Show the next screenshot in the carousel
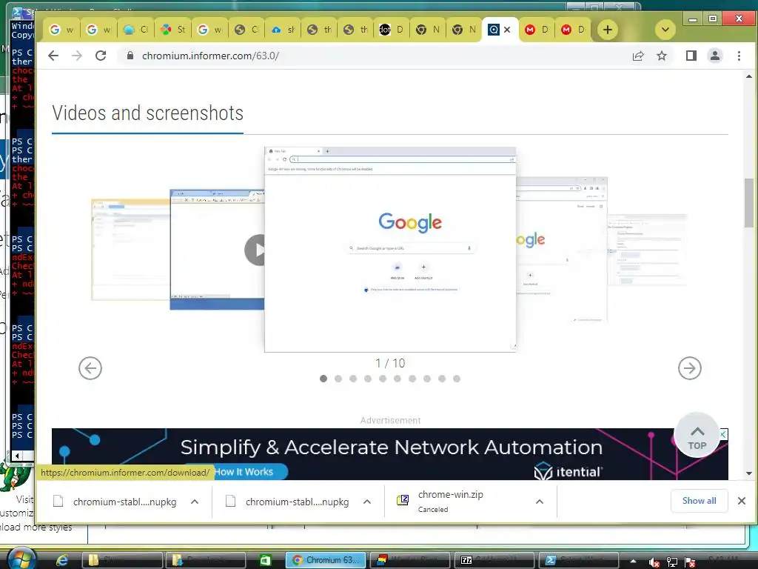 click(690, 368)
